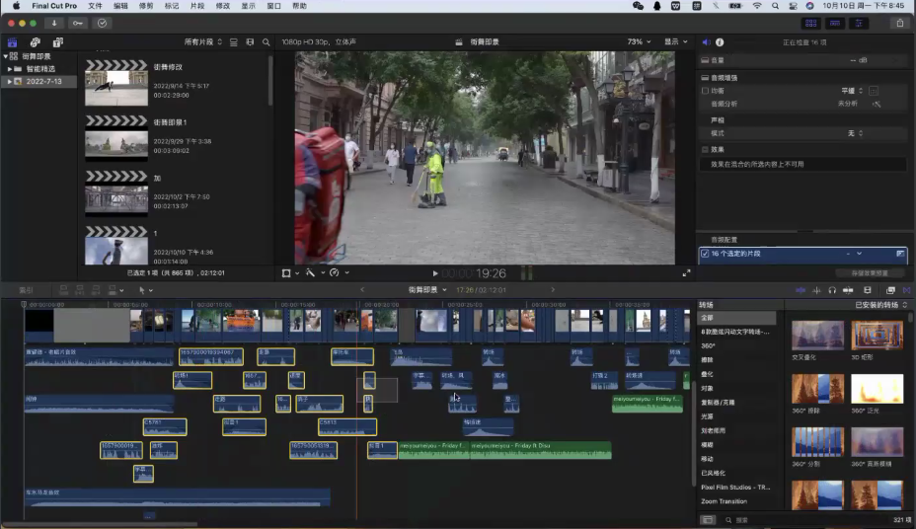Toggle solo headphones icon
Image resolution: width=916 pixels, height=529 pixels.
pos(832,290)
